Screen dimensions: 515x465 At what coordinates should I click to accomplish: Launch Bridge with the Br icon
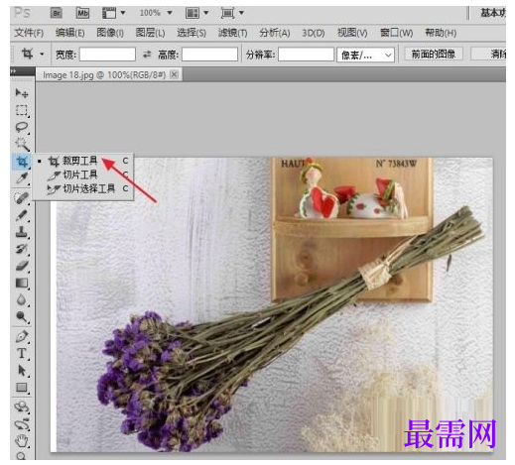click(x=57, y=13)
